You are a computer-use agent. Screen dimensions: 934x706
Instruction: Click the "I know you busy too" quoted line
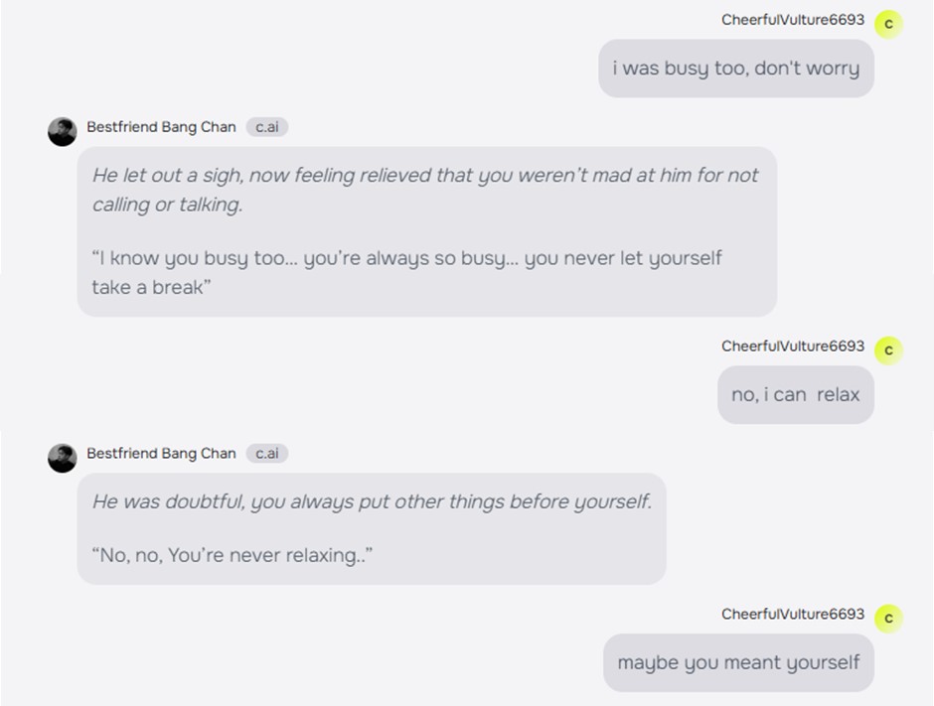click(x=406, y=258)
